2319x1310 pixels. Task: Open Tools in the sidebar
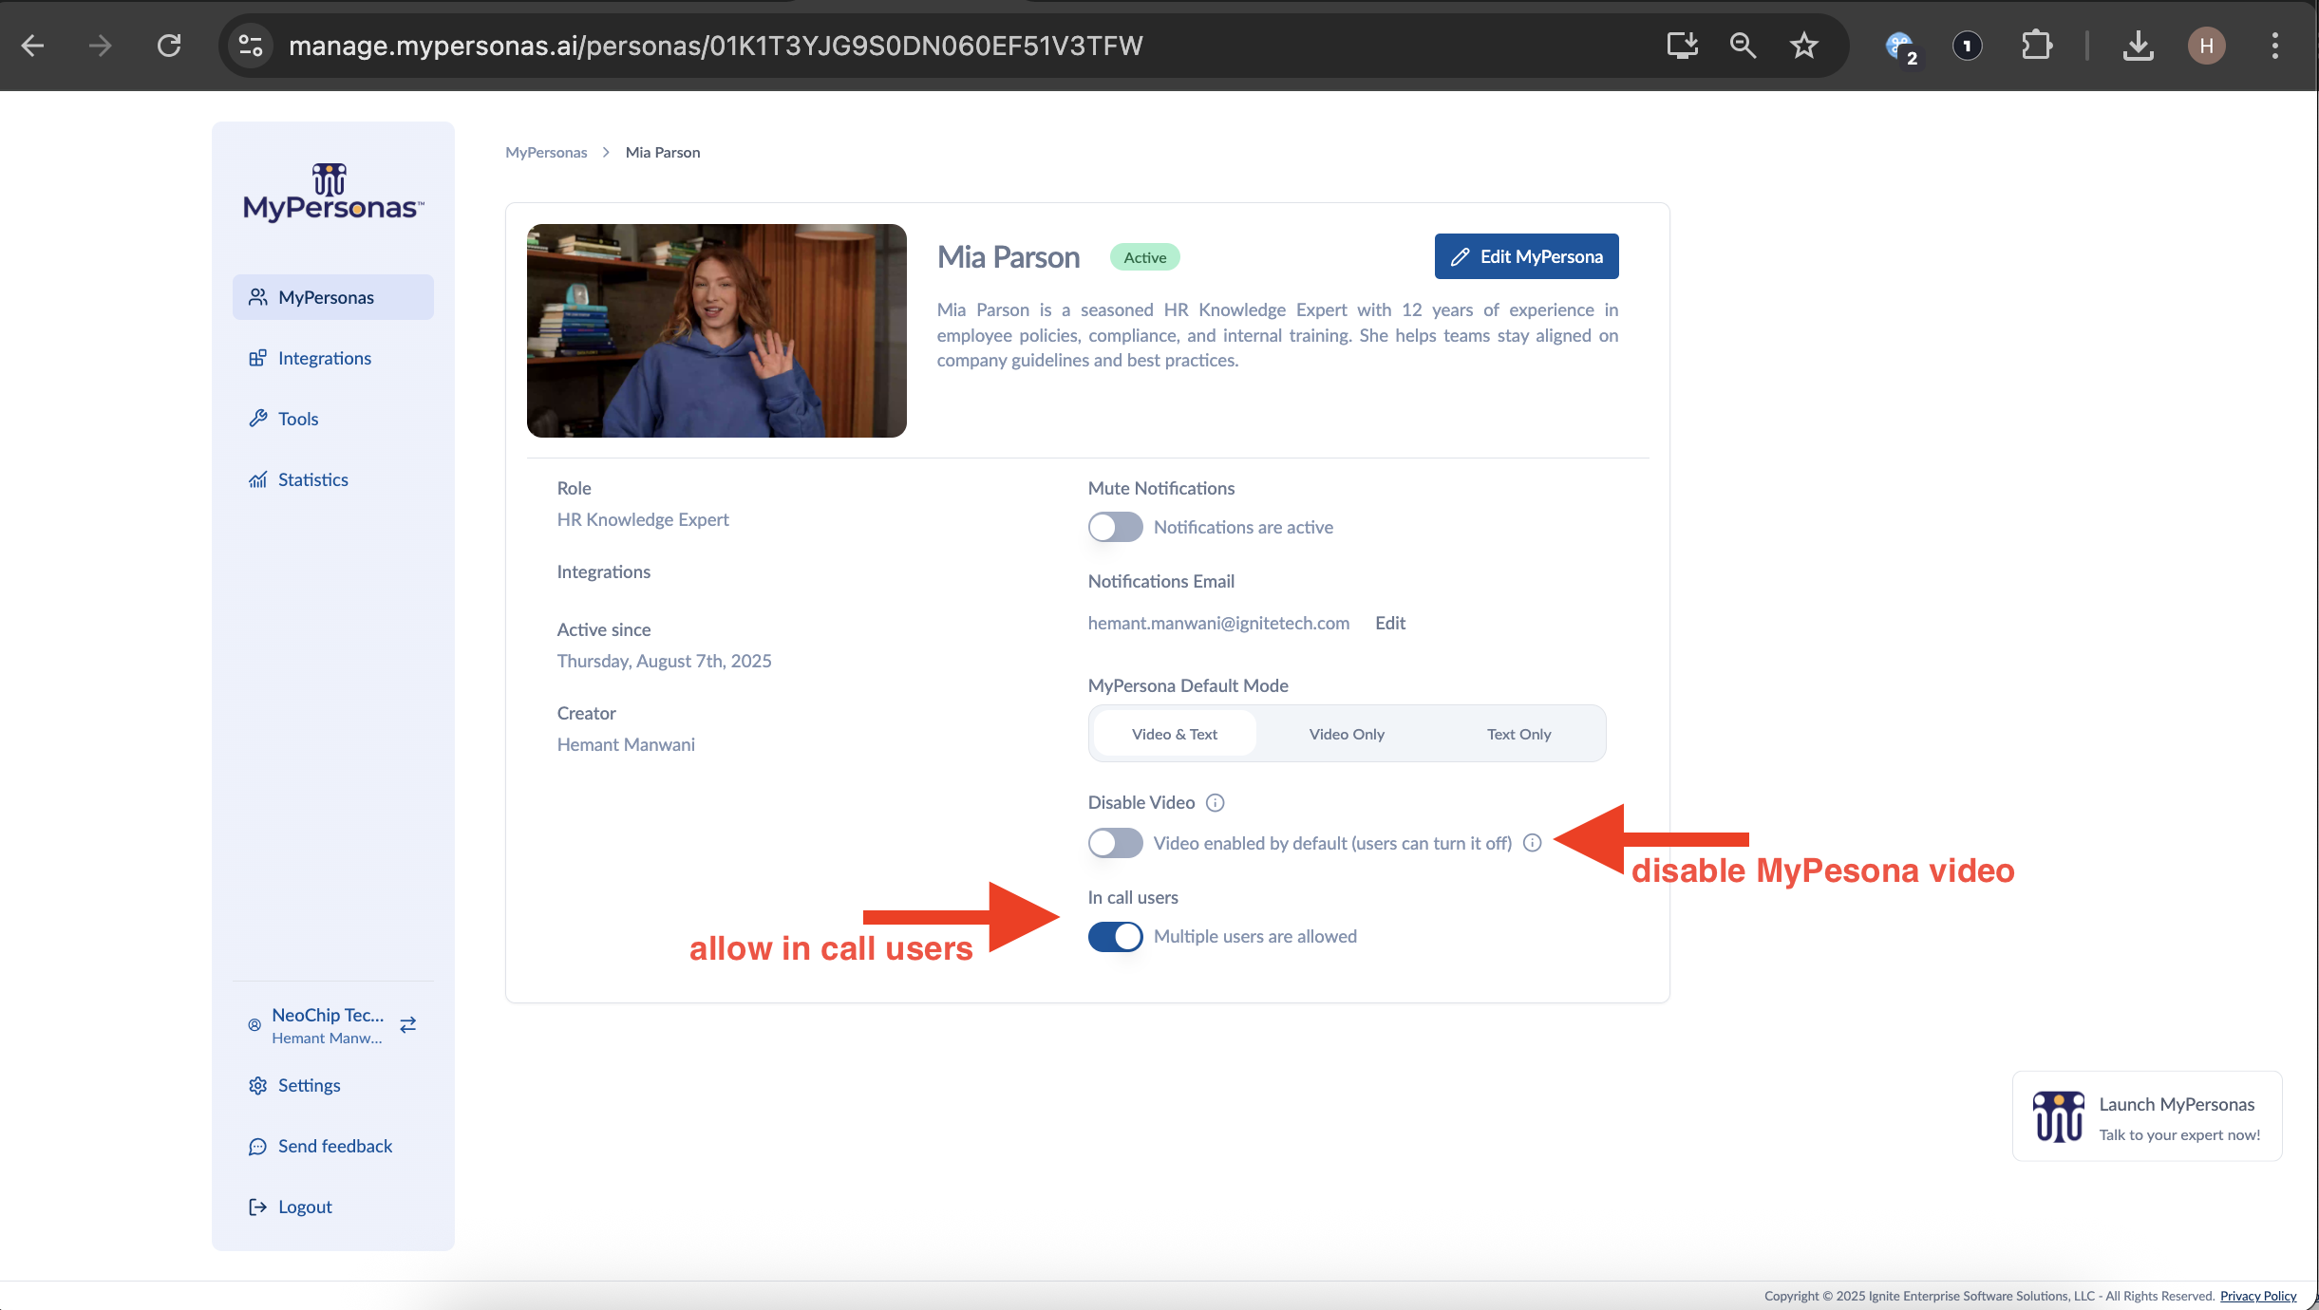point(333,419)
